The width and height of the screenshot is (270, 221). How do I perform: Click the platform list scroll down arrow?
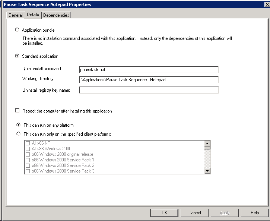click(x=207, y=171)
